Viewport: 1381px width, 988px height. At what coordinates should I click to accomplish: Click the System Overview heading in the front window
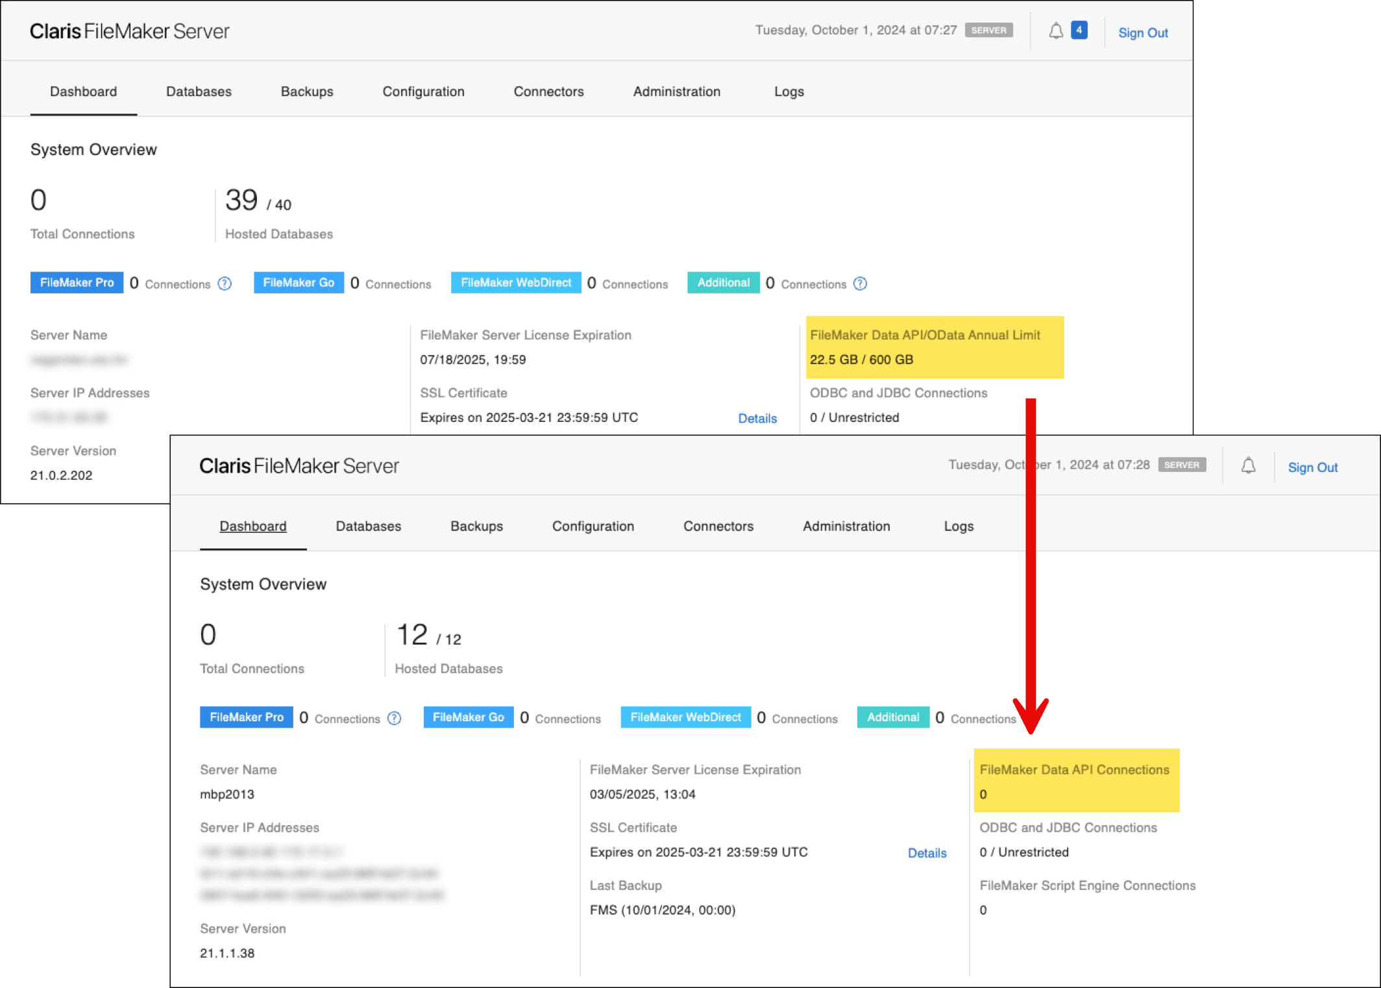pos(263,584)
